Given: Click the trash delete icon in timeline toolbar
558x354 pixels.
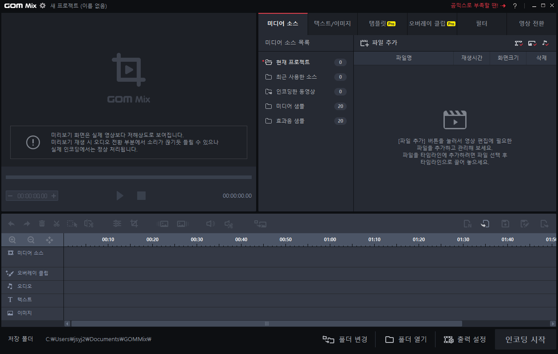Looking at the screenshot, I should [x=42, y=224].
